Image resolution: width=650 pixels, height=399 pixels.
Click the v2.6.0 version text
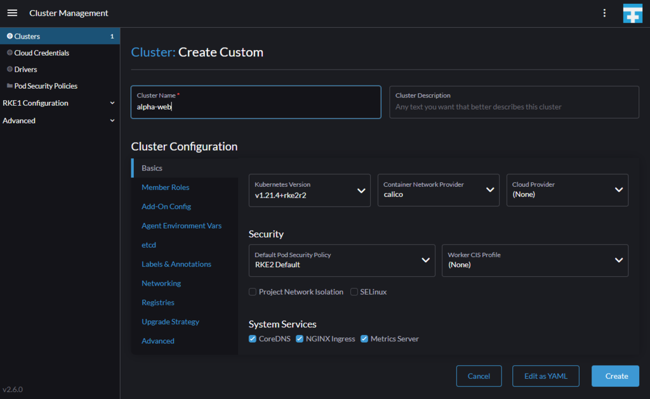pos(13,389)
